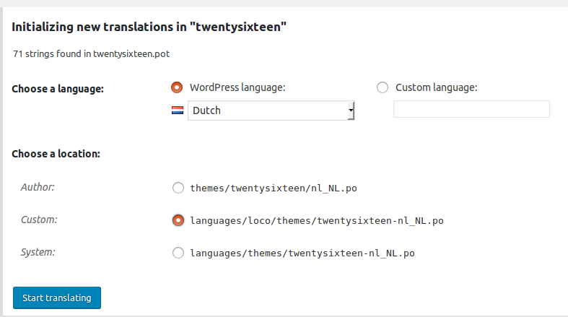Choose the Author location radio button
The image size is (568, 317).
[178, 188]
